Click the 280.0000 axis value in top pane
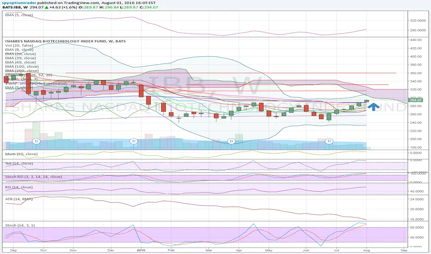Image resolution: width=431 pixels, height=254 pixels. (x=418, y=30)
